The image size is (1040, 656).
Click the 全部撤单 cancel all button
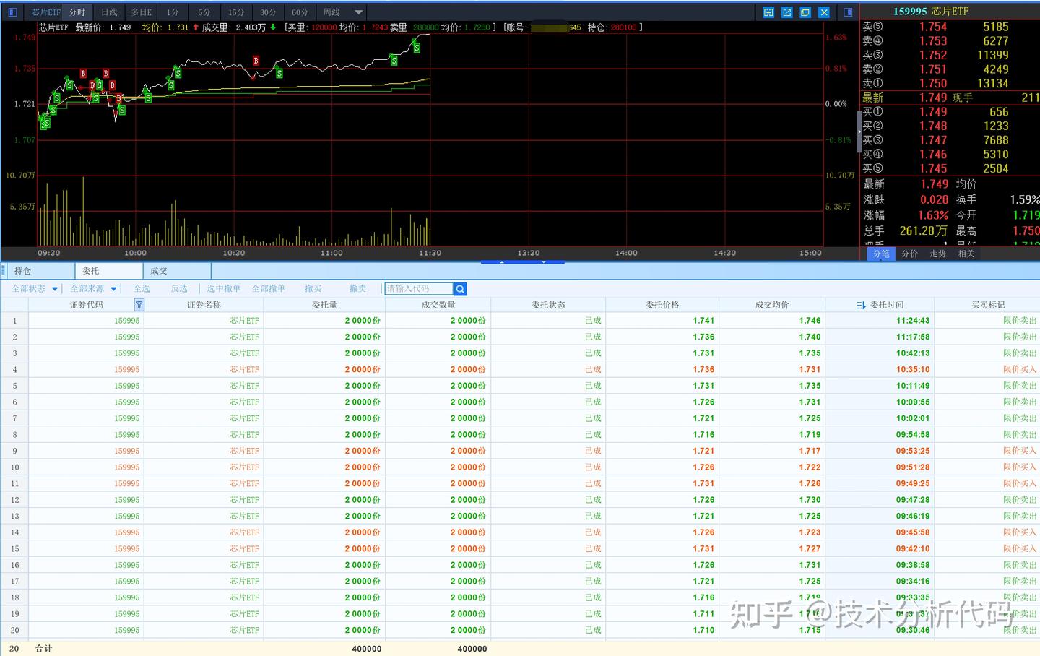(x=269, y=289)
